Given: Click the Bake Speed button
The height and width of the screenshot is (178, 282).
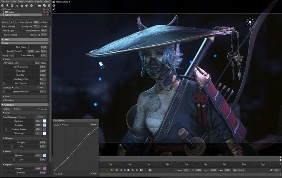Looking at the screenshot, I should click(239, 170).
